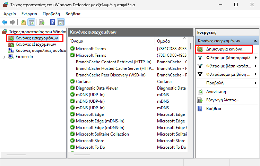Open the Αρχείο menu
This screenshot has width=260, height=166.
(10, 14)
